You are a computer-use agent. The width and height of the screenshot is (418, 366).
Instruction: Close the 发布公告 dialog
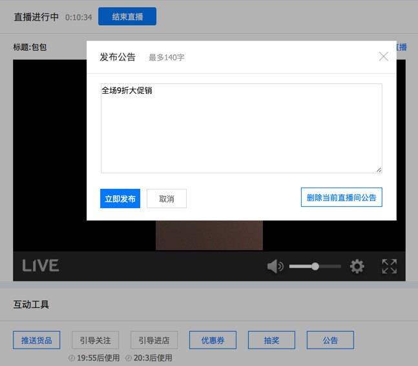coord(384,56)
